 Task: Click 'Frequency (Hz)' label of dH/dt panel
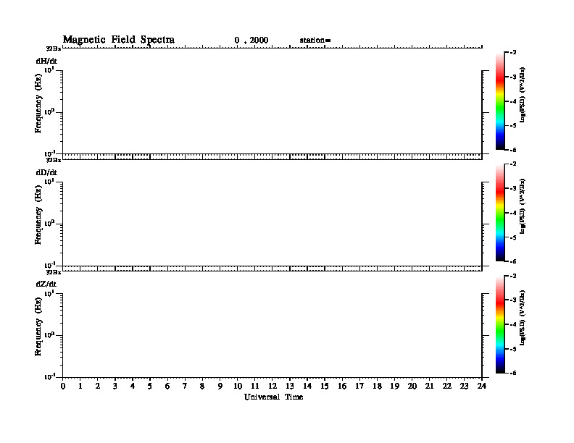pos(38,104)
